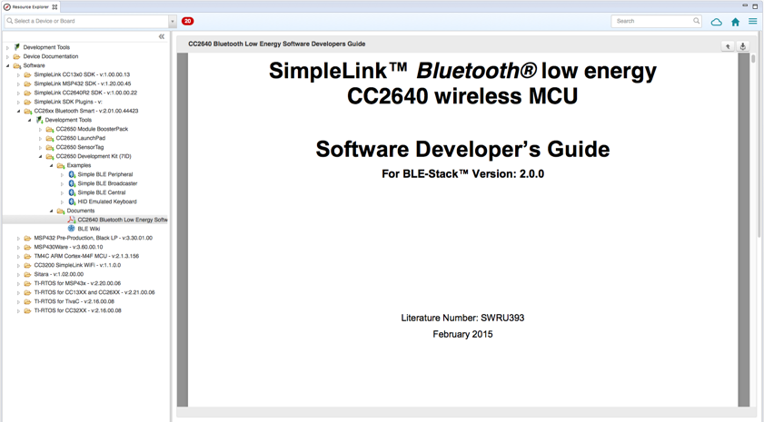Click the nested Development Tools icon under CC26xx
This screenshot has height=422, width=764.
tap(39, 120)
